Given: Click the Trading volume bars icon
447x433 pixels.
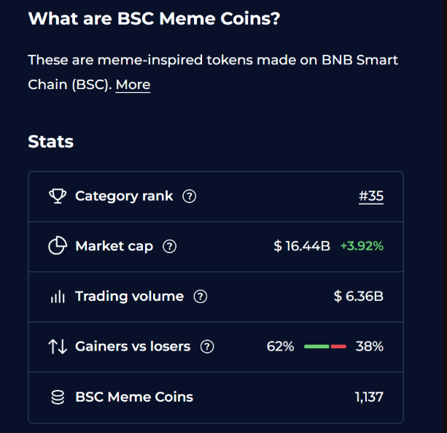Looking at the screenshot, I should click(57, 296).
